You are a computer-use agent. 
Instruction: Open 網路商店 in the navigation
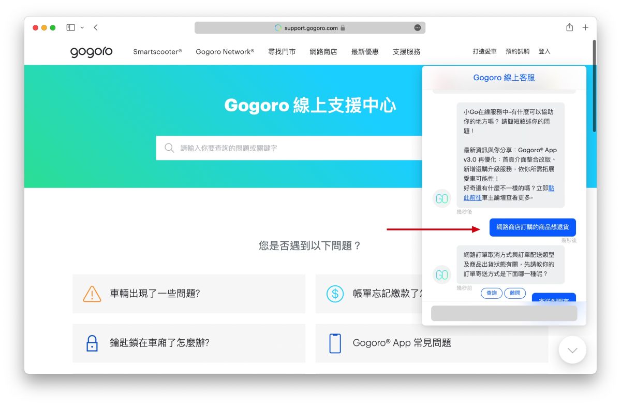point(323,52)
